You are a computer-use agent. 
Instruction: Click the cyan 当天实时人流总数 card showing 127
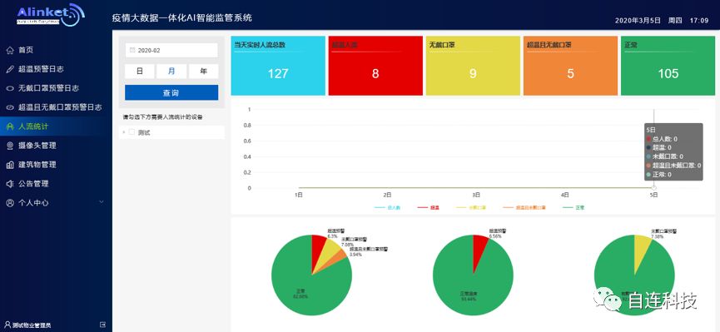click(278, 66)
